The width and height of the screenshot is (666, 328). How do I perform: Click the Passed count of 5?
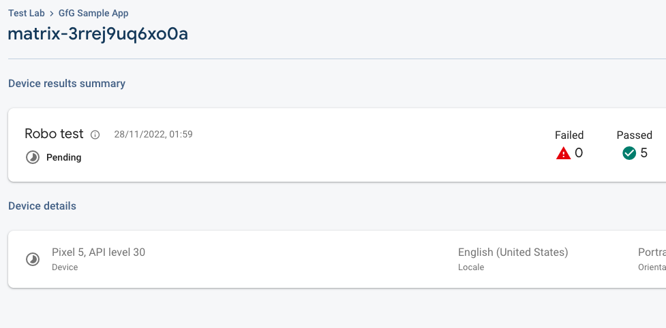coord(644,153)
